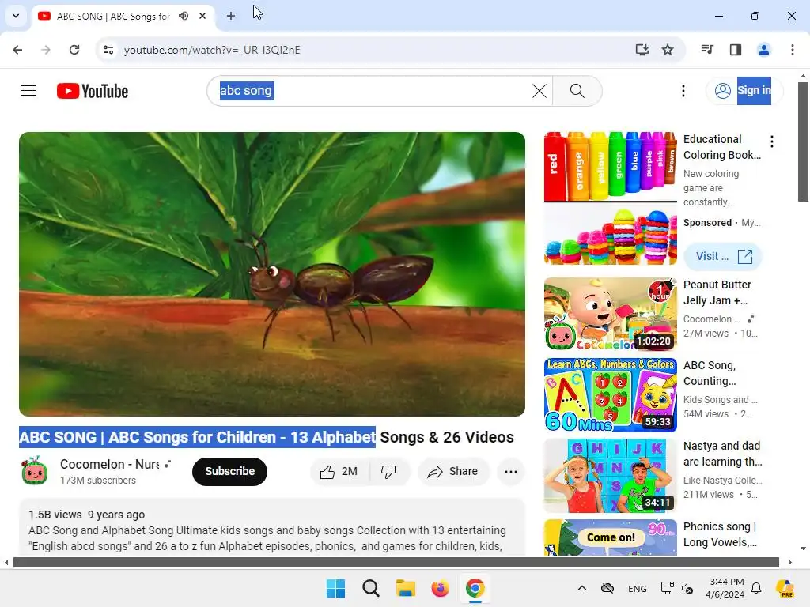Image resolution: width=810 pixels, height=607 pixels.
Task: Go back with the browser back arrow
Action: tap(17, 50)
